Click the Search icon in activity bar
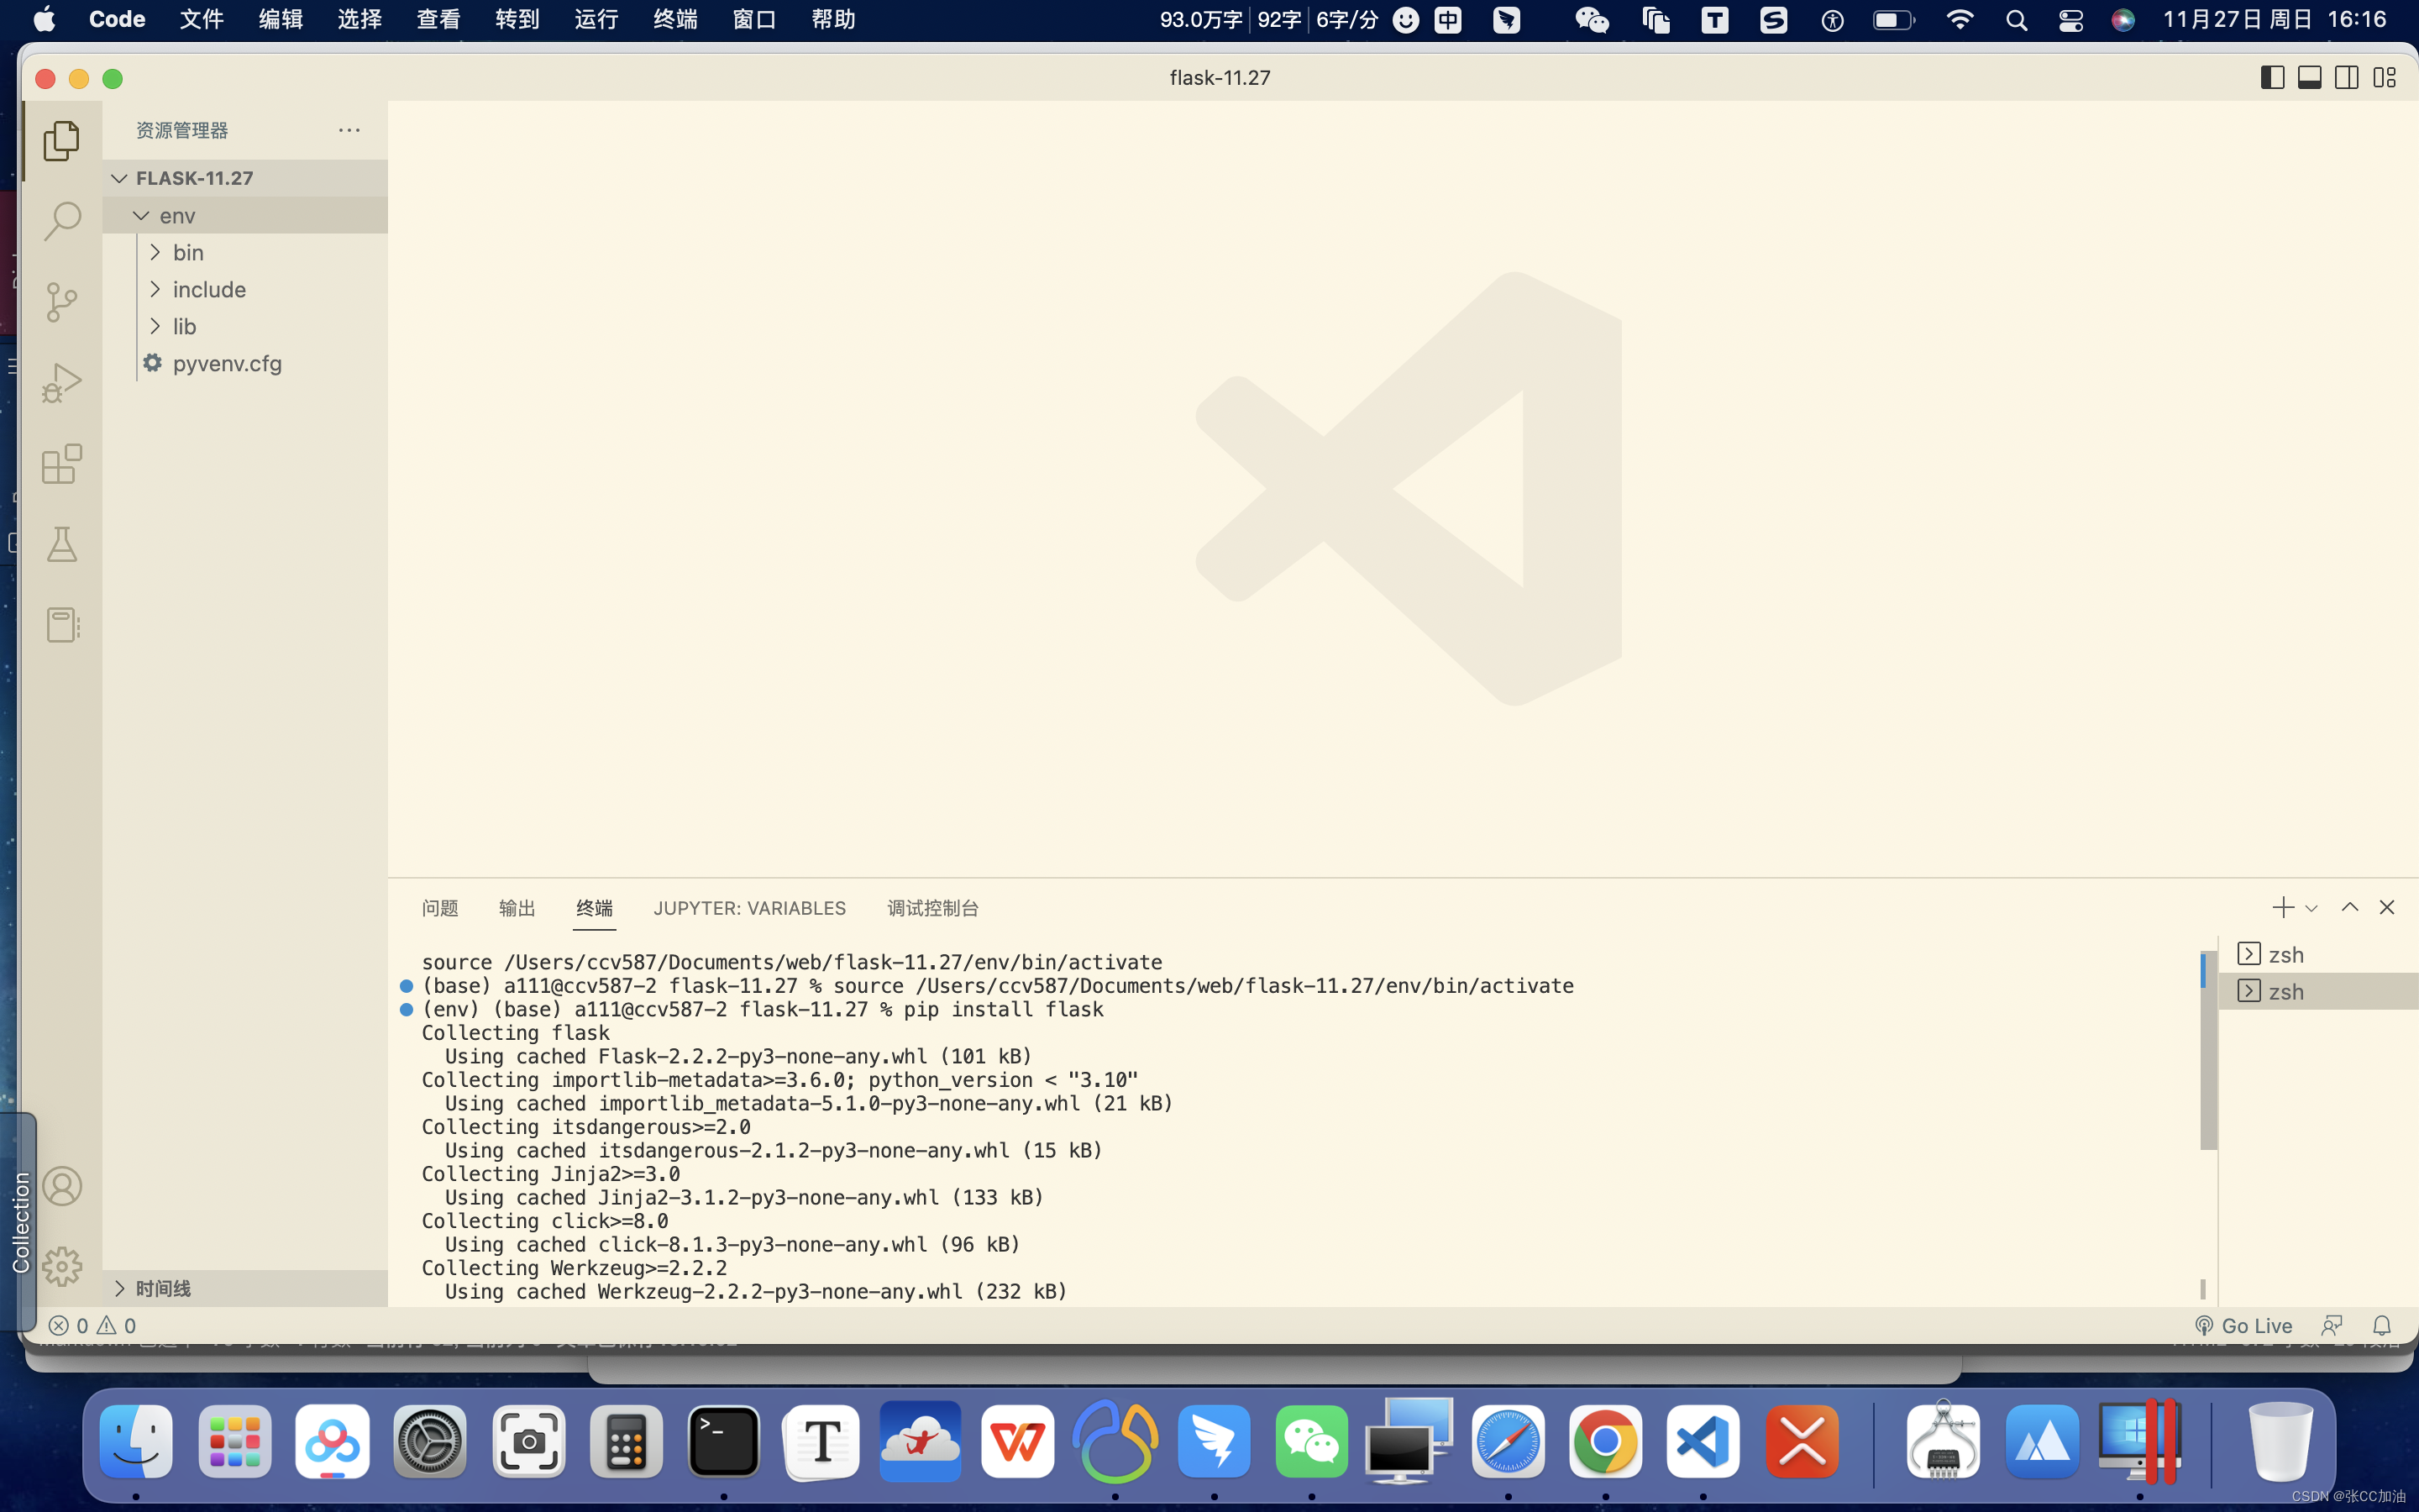The width and height of the screenshot is (2419, 1512). [63, 219]
